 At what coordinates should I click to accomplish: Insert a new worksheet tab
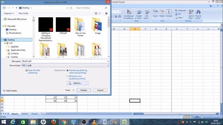point(42,114)
